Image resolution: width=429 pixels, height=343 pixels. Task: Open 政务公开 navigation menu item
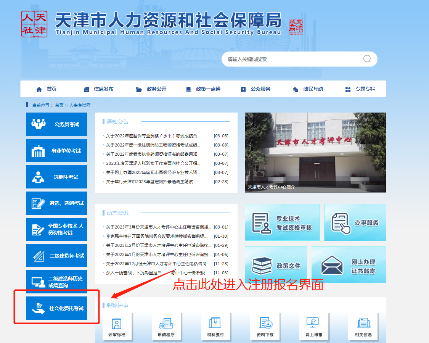(151, 89)
